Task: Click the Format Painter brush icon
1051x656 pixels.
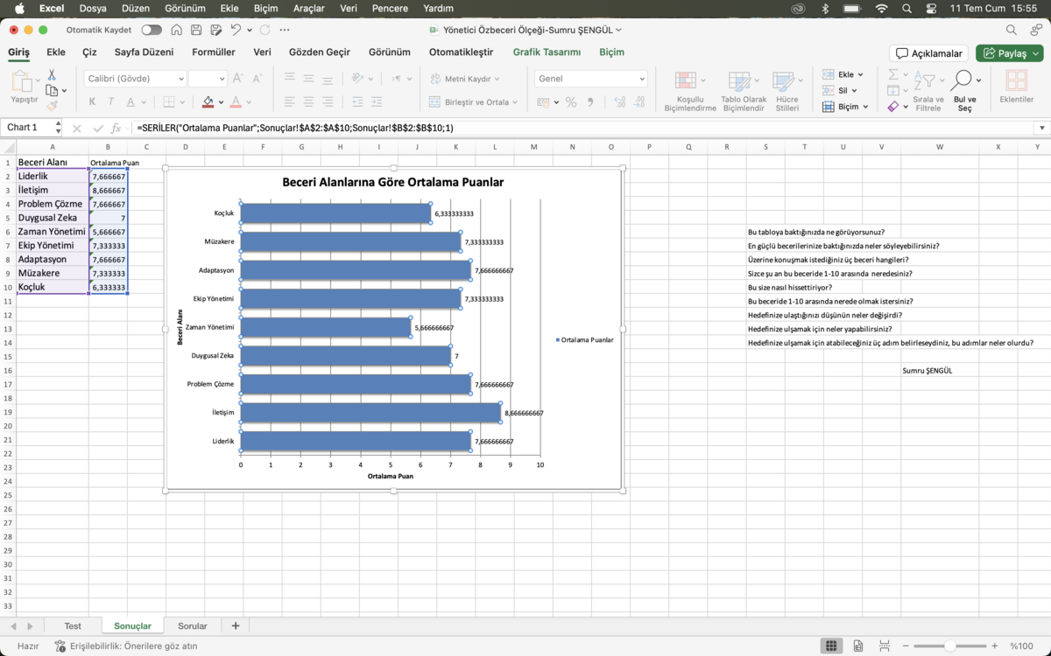Action: [x=52, y=106]
